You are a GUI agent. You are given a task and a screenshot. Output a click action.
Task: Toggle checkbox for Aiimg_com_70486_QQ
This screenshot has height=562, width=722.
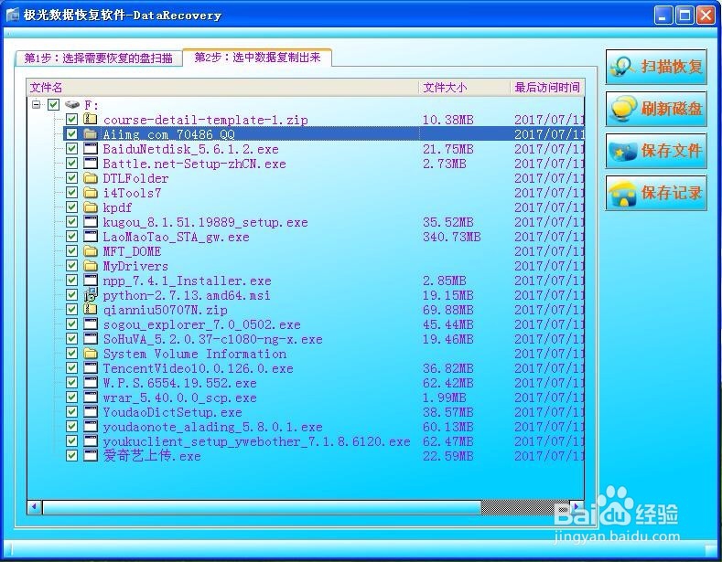point(71,133)
